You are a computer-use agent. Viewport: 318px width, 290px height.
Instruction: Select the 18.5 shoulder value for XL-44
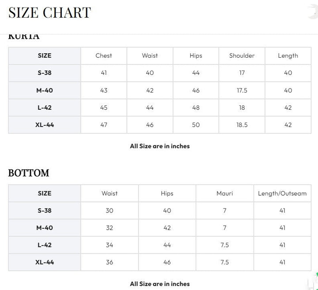(242, 125)
